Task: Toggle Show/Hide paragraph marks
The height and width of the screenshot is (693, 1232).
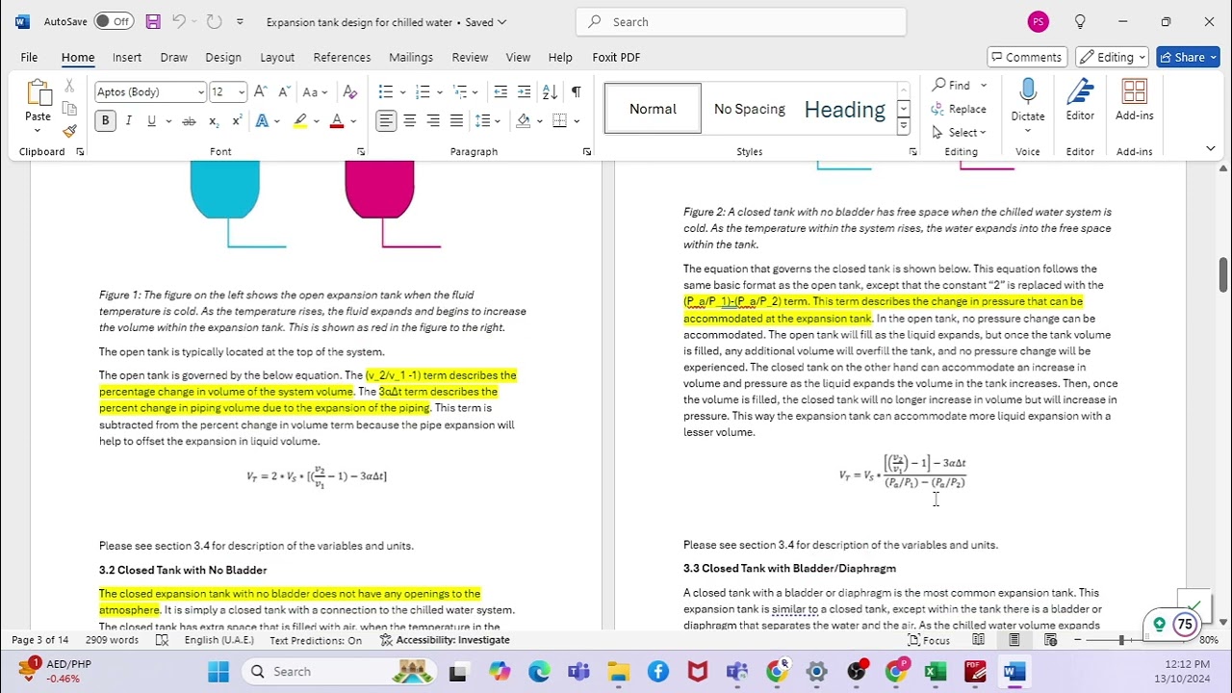Action: click(x=576, y=91)
